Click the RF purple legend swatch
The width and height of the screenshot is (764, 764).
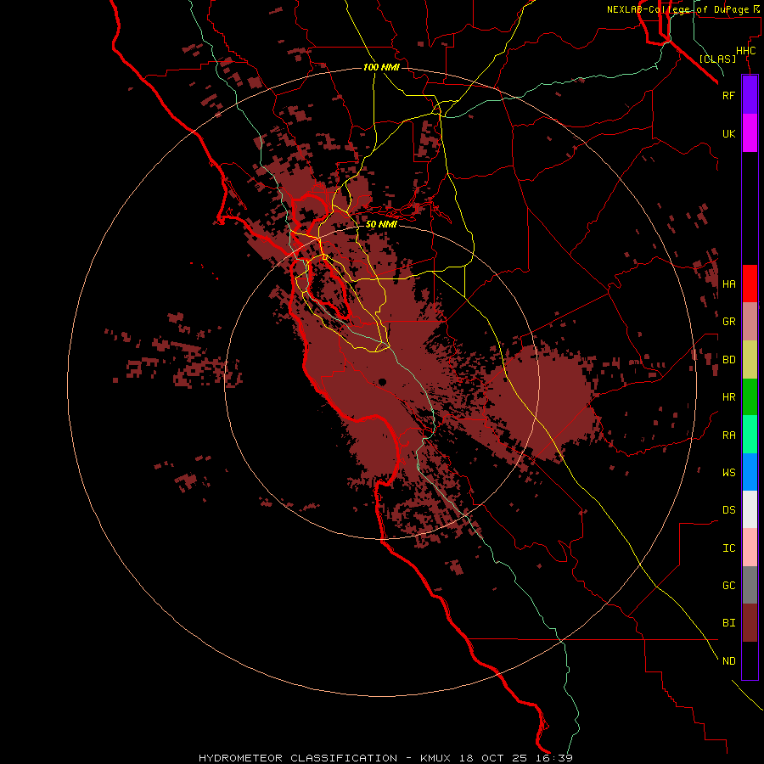coord(750,95)
